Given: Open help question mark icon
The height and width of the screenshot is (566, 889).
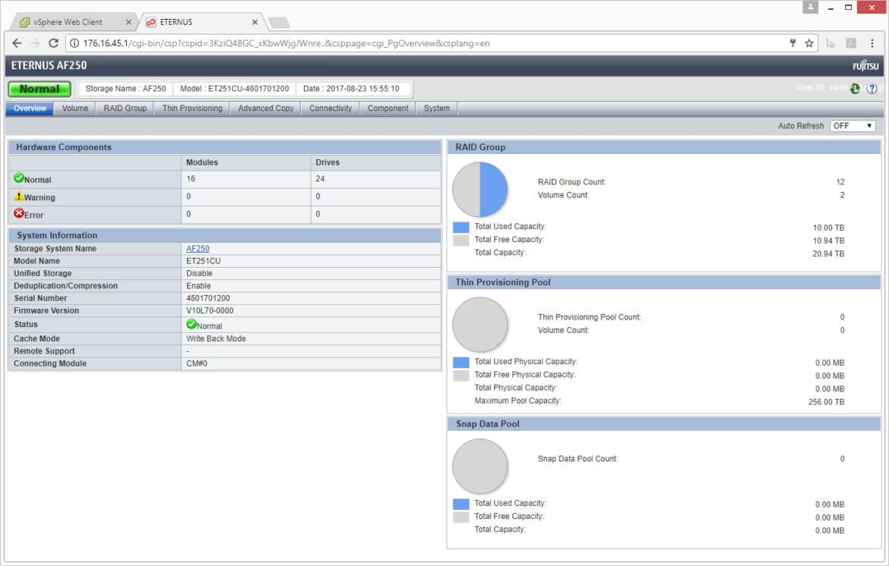Looking at the screenshot, I should click(872, 88).
